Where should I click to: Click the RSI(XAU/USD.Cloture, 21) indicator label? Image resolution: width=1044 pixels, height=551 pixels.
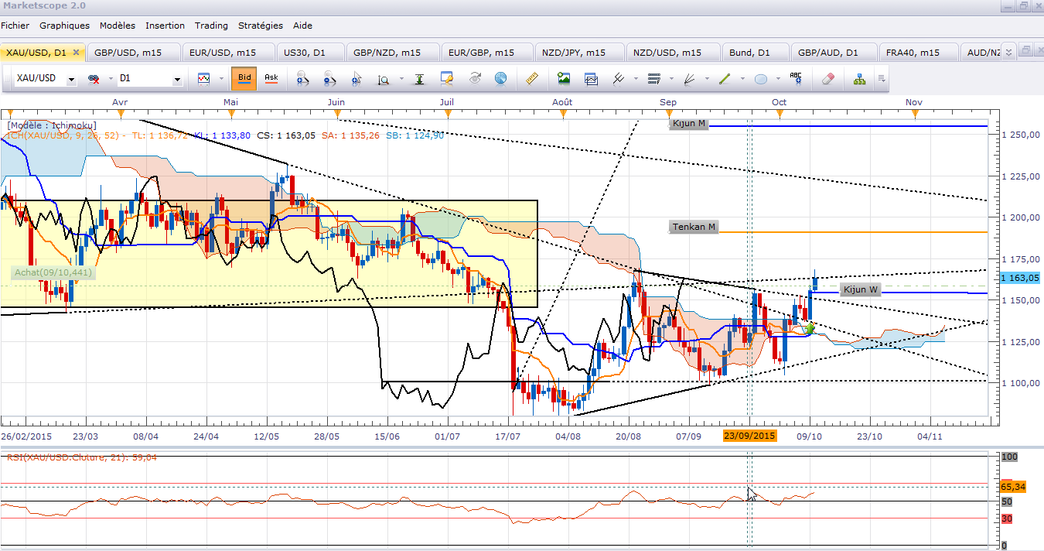pos(82,457)
